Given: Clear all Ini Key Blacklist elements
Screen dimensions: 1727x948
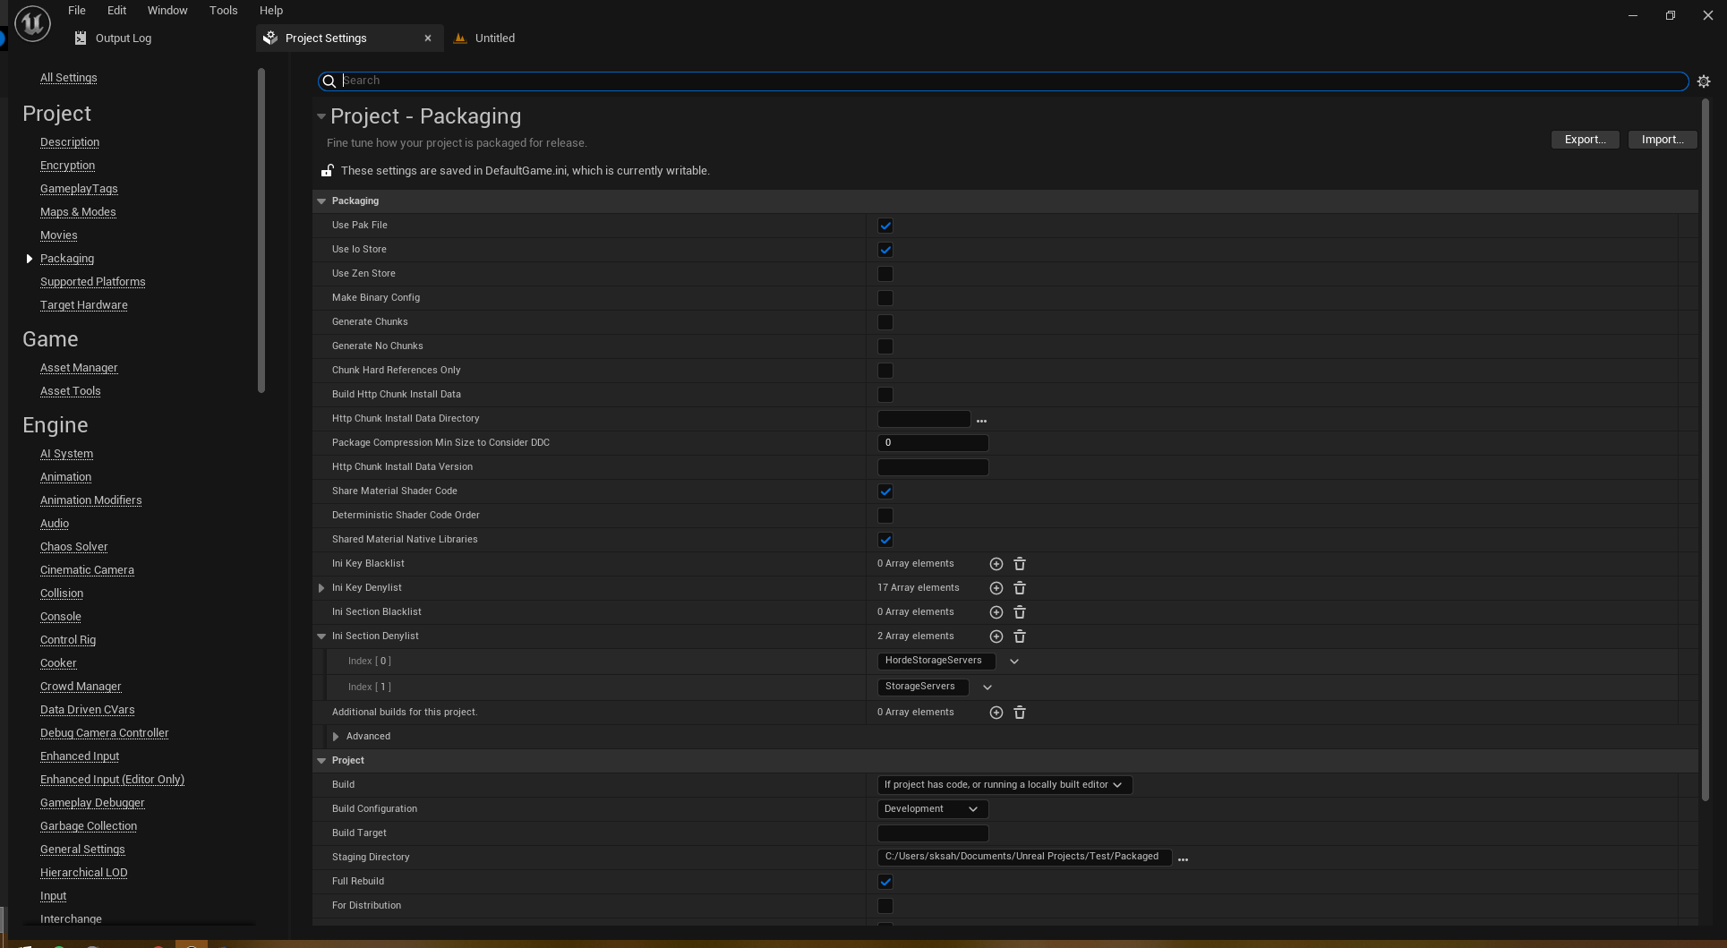Looking at the screenshot, I should 1019,564.
